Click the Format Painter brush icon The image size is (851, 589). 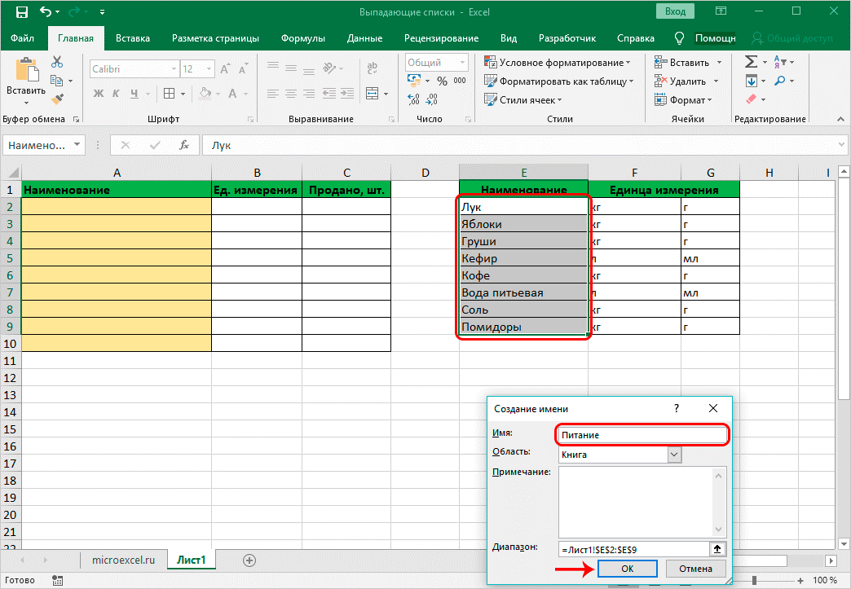(57, 99)
